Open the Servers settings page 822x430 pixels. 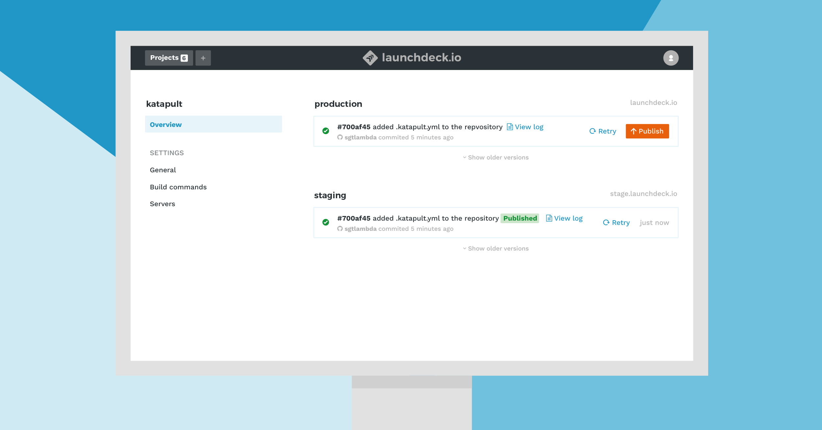(162, 204)
